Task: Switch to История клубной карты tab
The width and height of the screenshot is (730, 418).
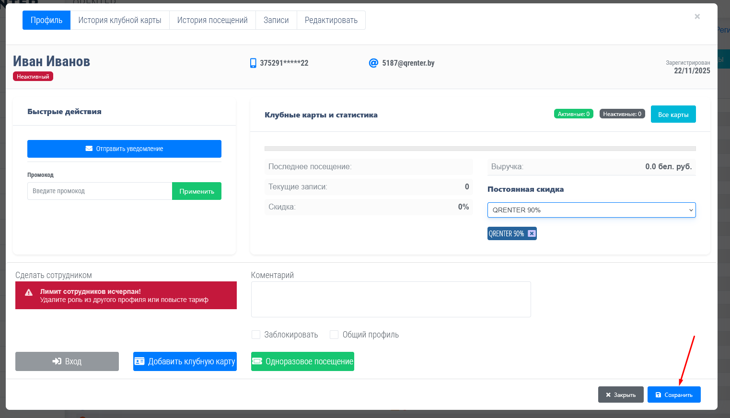Action: pyautogui.click(x=120, y=20)
